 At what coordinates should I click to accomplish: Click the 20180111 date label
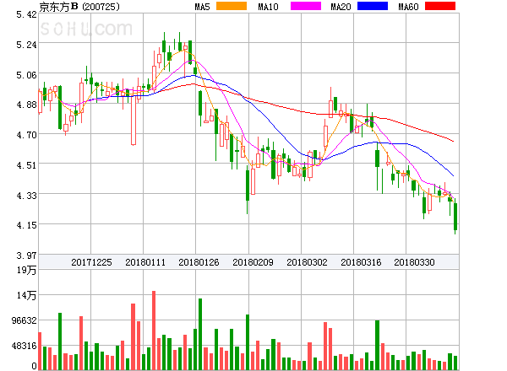(x=145, y=262)
